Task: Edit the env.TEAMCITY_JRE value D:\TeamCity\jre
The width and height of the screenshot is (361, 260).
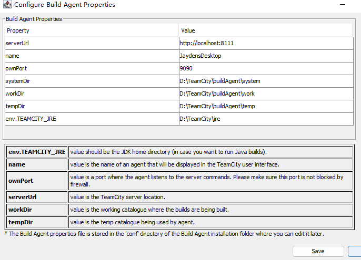Action: (266, 119)
